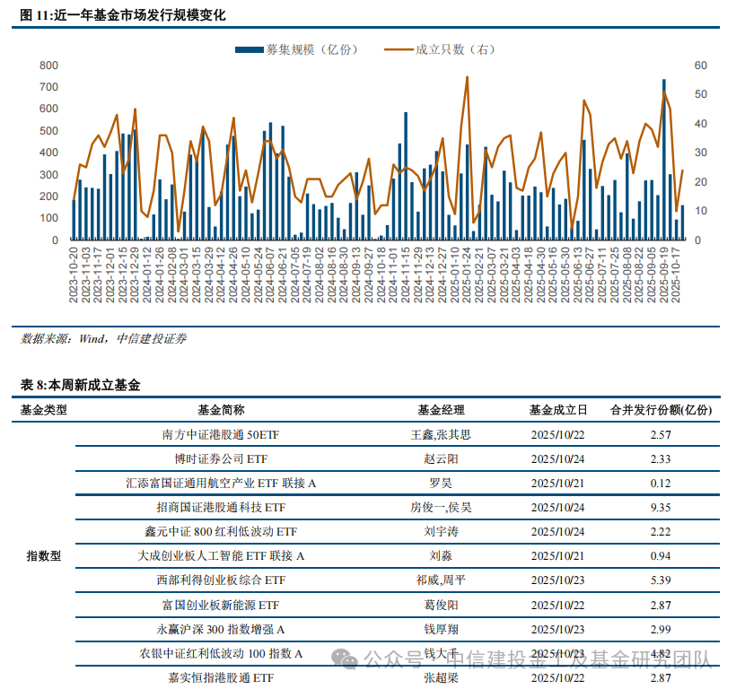Click manager cell 王鑫,张其思
The height and width of the screenshot is (689, 736).
(x=441, y=435)
